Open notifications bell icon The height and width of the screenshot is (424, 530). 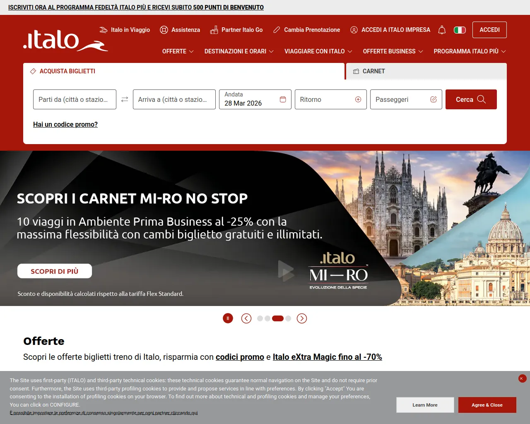(442, 30)
